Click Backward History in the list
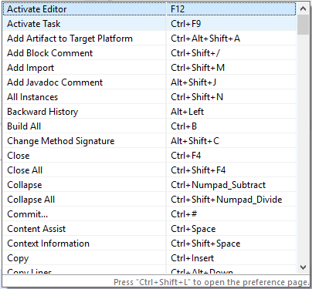Image resolution: width=312 pixels, height=289 pixels. click(149, 112)
